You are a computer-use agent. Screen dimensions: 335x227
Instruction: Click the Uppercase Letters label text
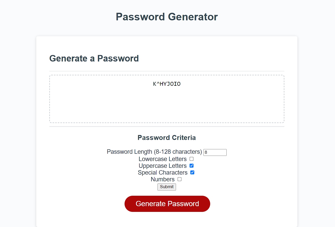pos(162,165)
